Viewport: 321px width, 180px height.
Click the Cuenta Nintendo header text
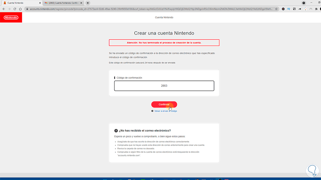tap(164, 17)
